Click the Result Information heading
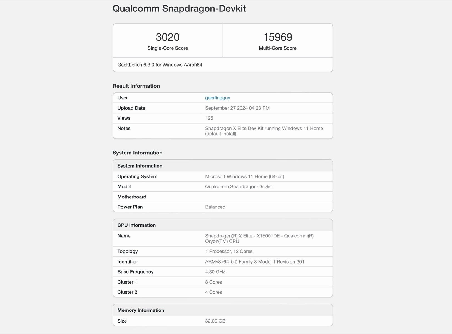The height and width of the screenshot is (334, 452). point(136,86)
